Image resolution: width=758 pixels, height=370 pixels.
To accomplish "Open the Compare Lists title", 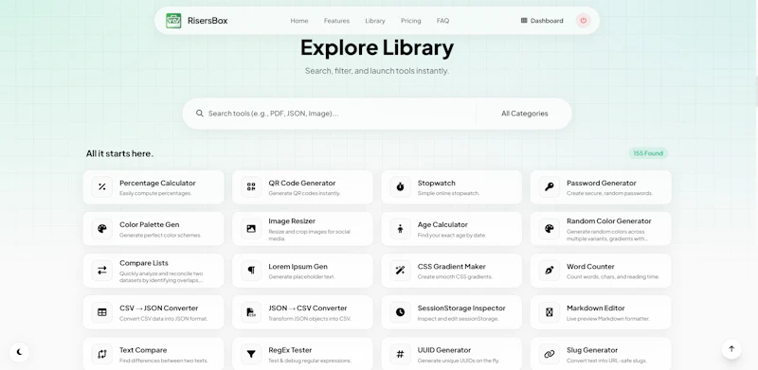I will [144, 263].
